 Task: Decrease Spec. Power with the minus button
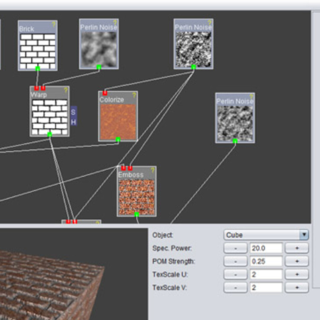(x=235, y=248)
